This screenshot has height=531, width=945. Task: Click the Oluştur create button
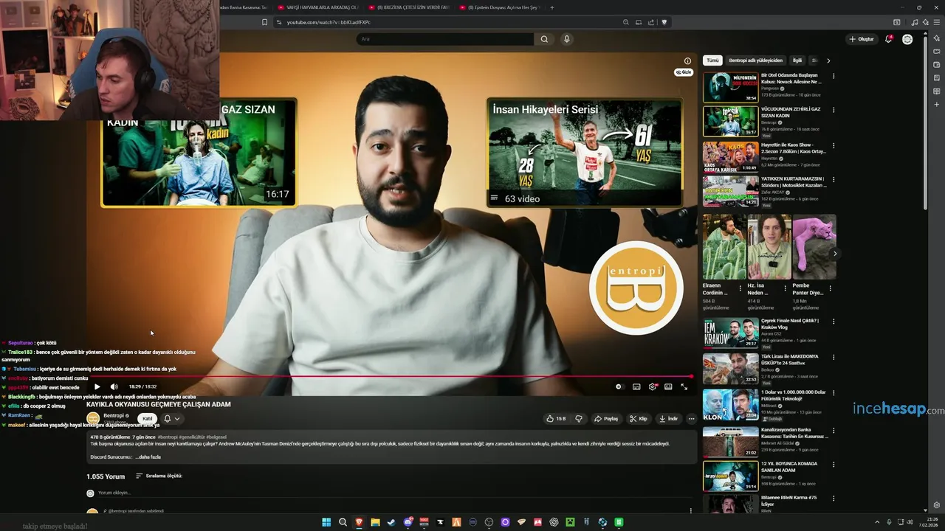pos(861,39)
